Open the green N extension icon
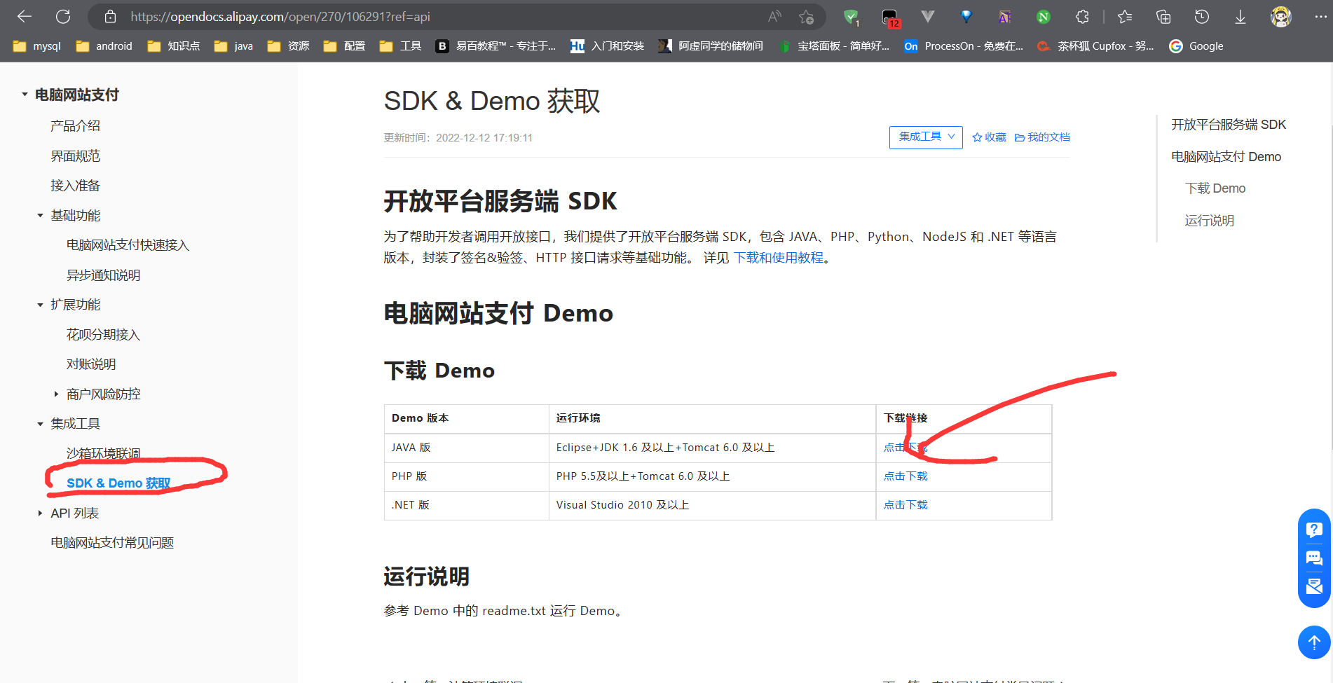This screenshot has height=683, width=1333. [1044, 17]
